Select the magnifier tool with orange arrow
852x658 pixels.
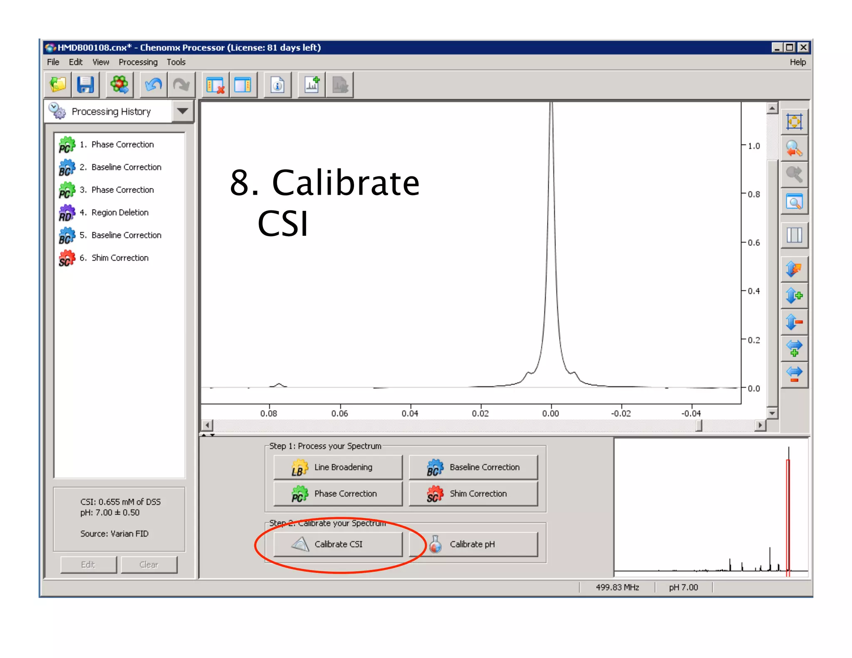[x=794, y=148]
